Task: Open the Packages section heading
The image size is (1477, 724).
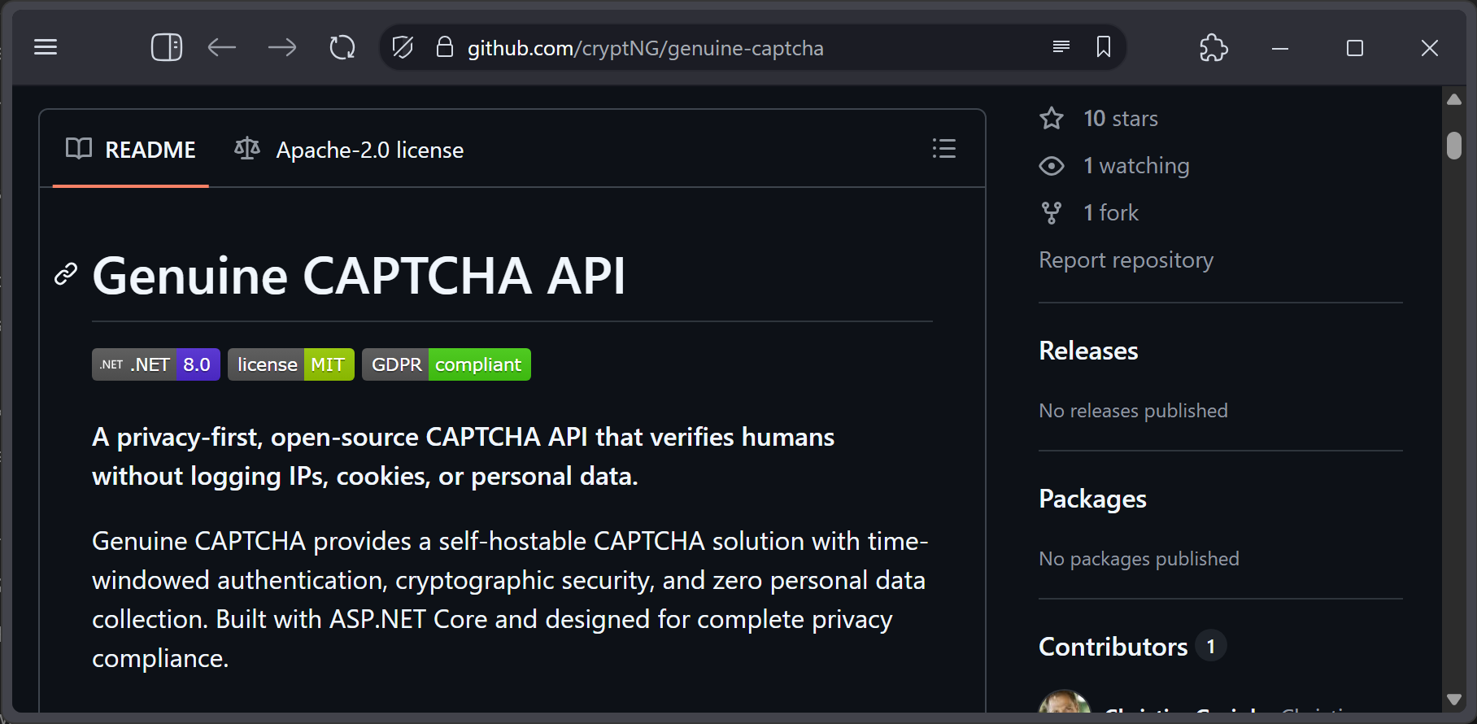Action: (1092, 499)
